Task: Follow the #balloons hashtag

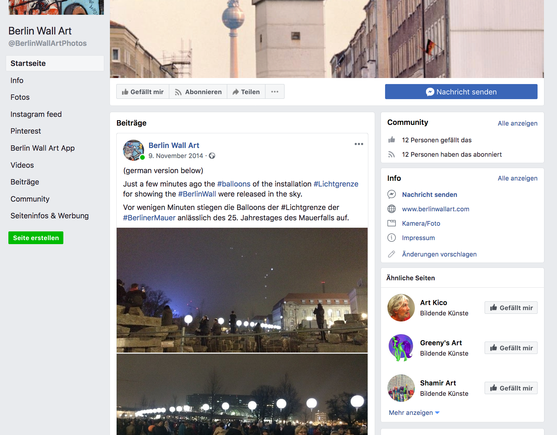Action: pos(234,184)
